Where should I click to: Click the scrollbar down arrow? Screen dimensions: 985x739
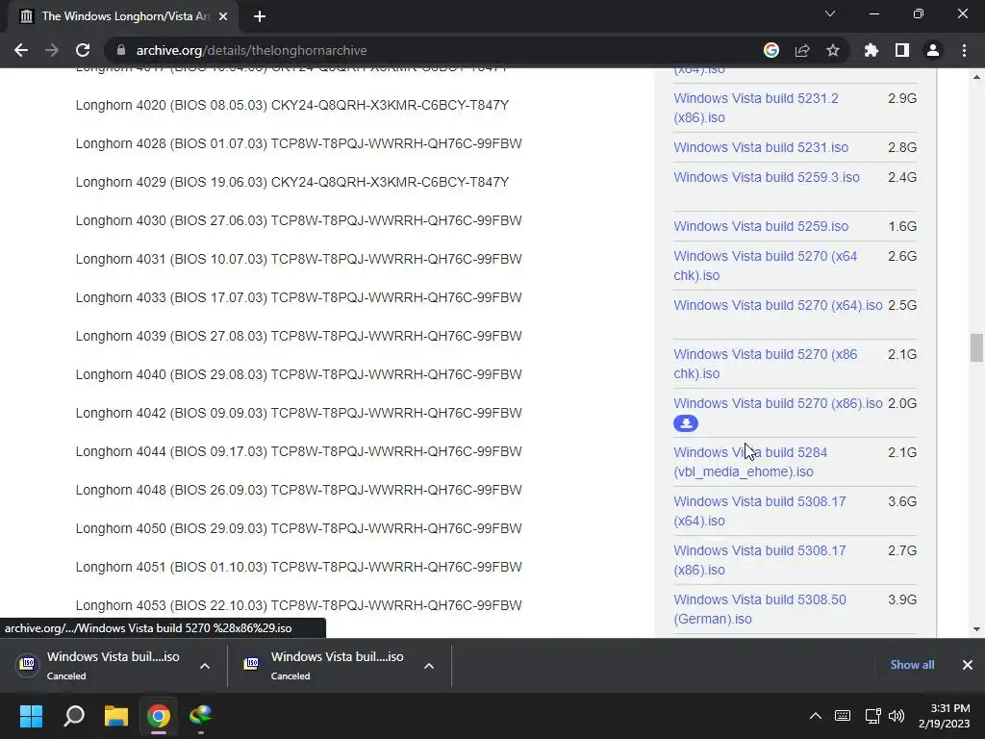coord(975,629)
